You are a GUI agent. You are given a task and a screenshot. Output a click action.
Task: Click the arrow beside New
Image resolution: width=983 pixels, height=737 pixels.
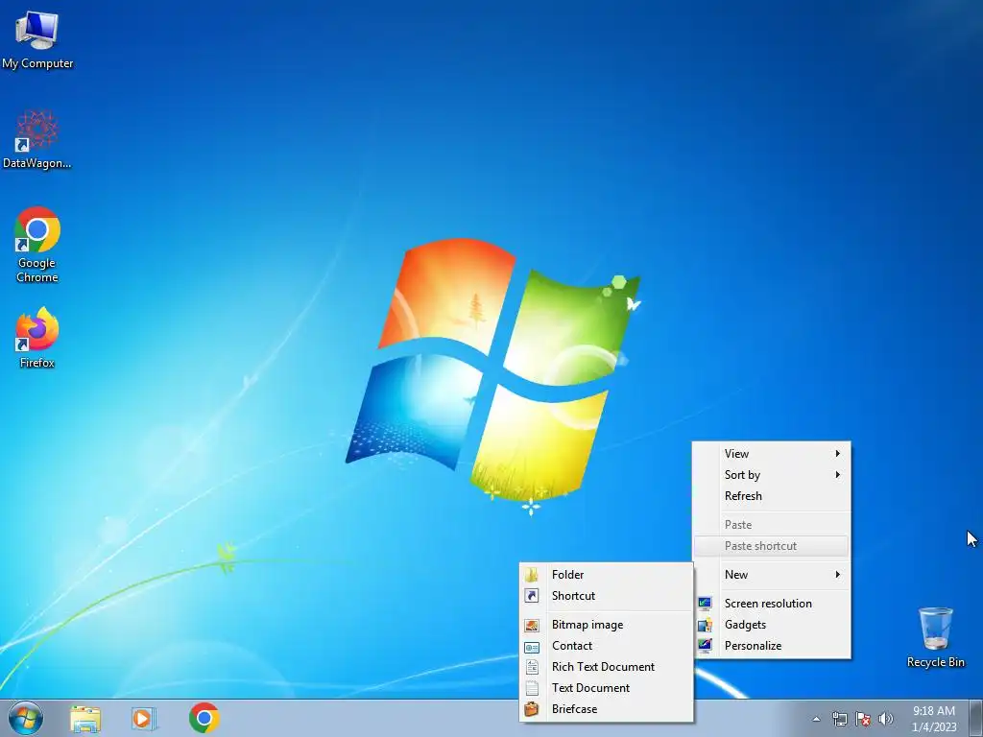click(837, 575)
